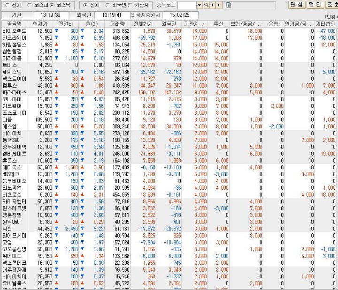Viewport: 338px width, 290px height.
Task: Select the 코스피 market radio button
Action: [x=30, y=5]
